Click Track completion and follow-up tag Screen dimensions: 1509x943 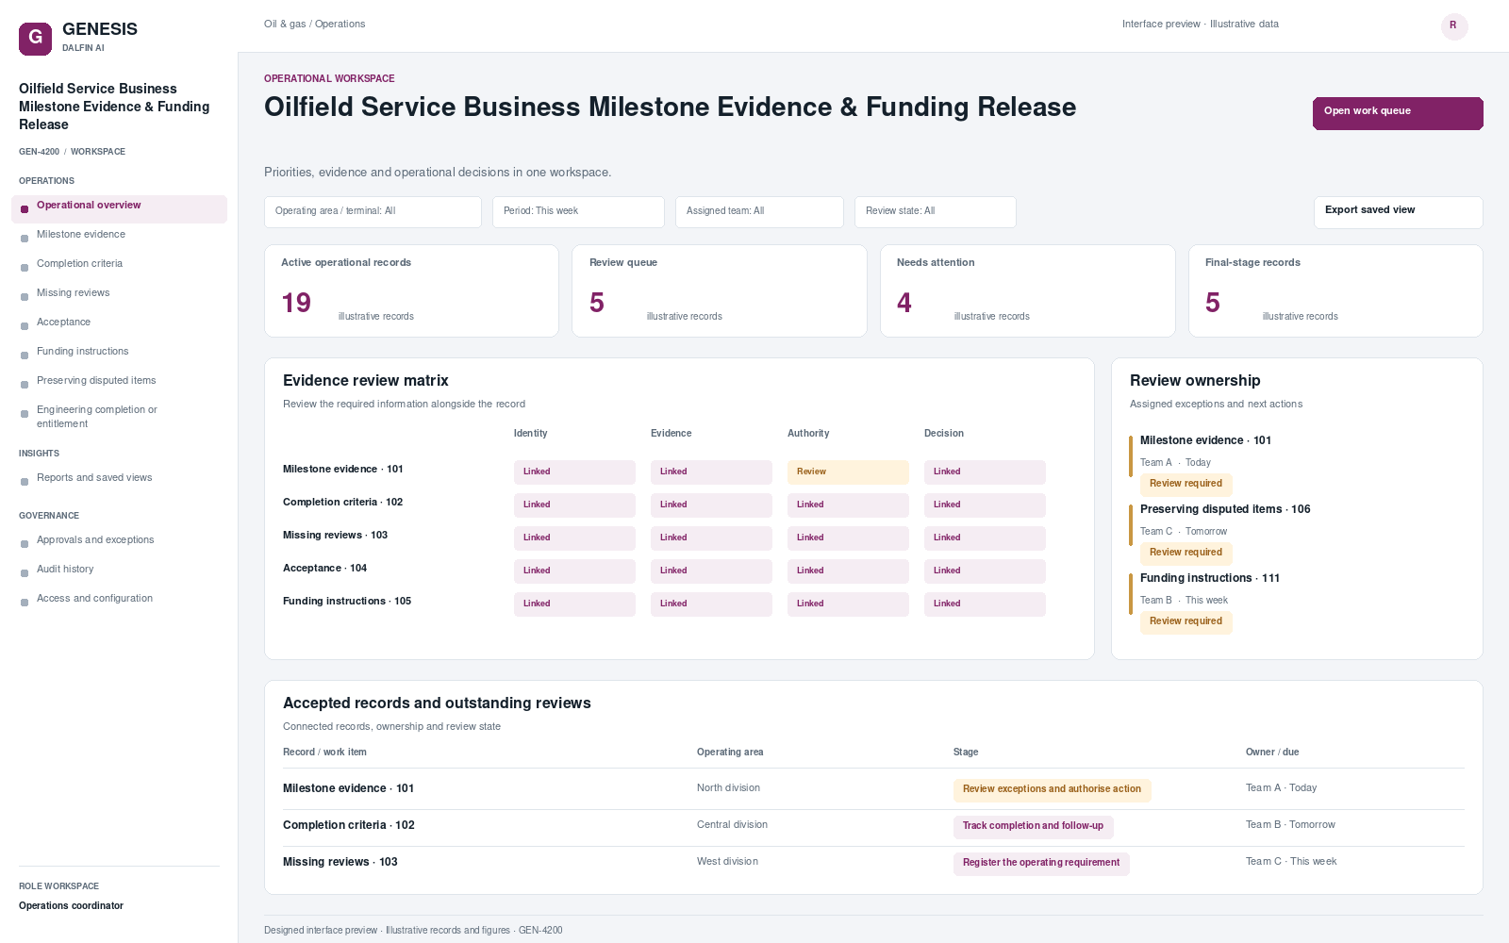coord(1033,827)
